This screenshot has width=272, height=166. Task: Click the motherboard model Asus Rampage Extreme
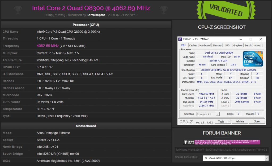coord(53,133)
